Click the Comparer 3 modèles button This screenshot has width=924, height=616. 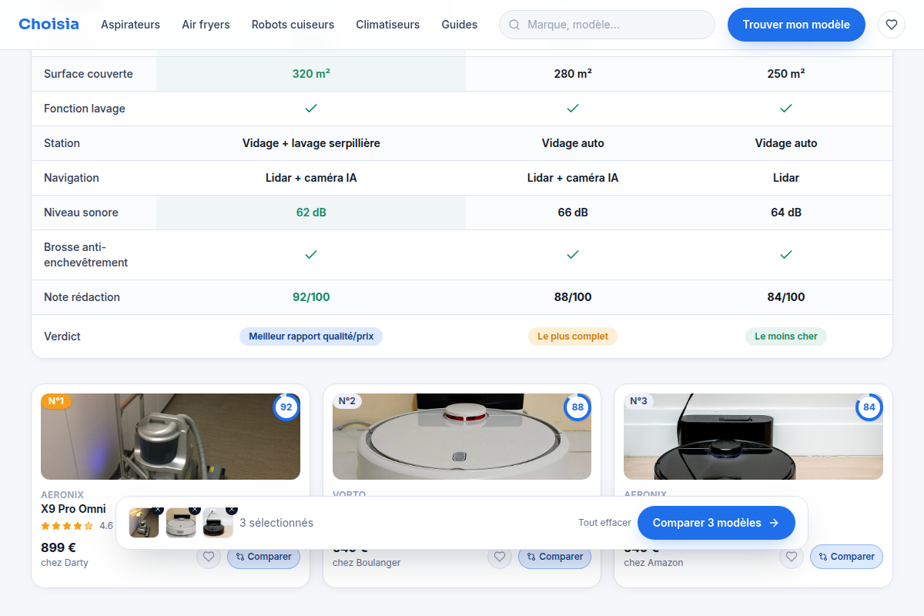716,523
